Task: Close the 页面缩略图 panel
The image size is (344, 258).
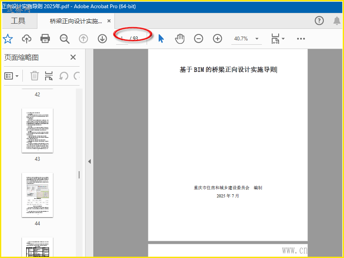Action: click(x=73, y=57)
